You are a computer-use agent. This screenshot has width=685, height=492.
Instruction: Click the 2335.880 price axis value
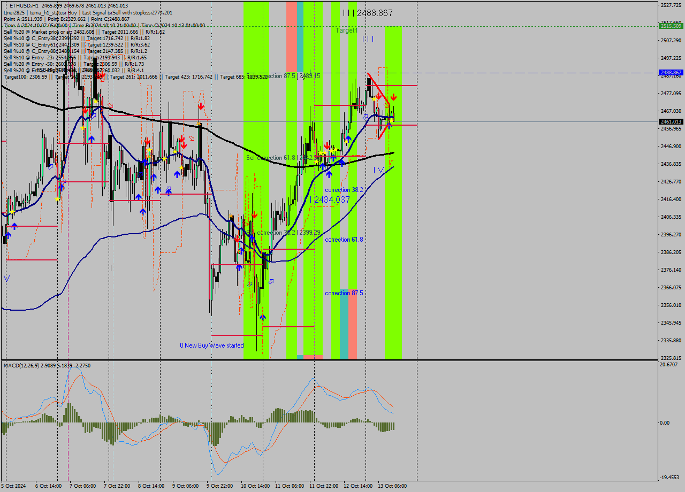(671, 340)
